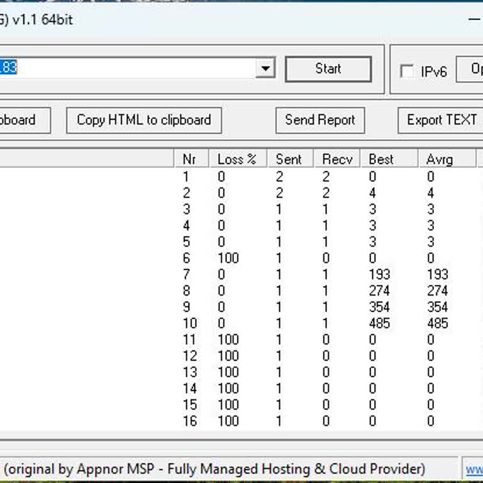Select hop number 16 in Nr column
Image resolution: width=483 pixels, height=483 pixels.
(x=190, y=421)
